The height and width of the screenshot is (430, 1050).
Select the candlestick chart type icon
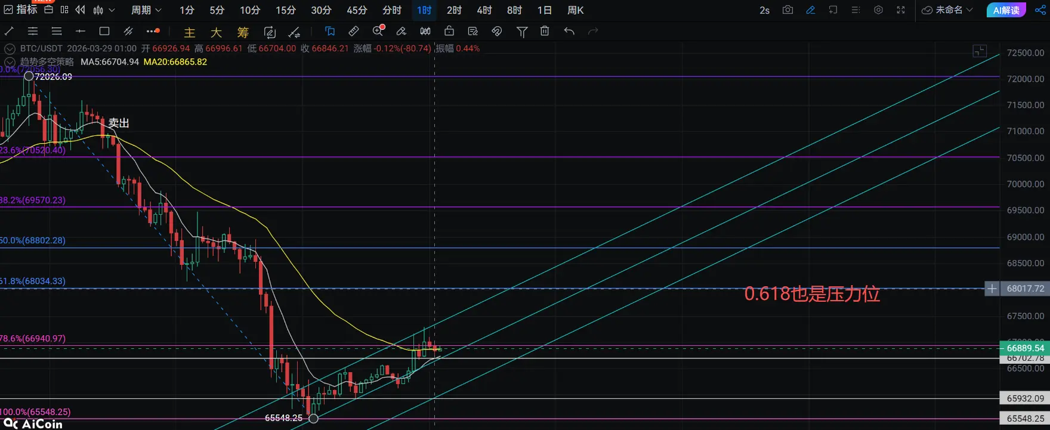[x=98, y=10]
